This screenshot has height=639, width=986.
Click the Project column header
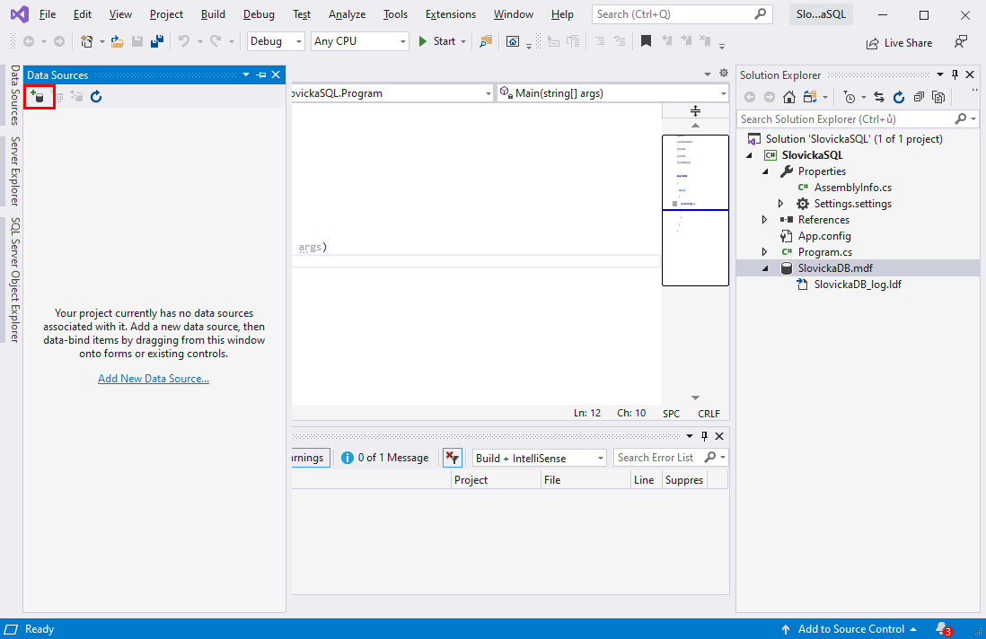pos(497,480)
